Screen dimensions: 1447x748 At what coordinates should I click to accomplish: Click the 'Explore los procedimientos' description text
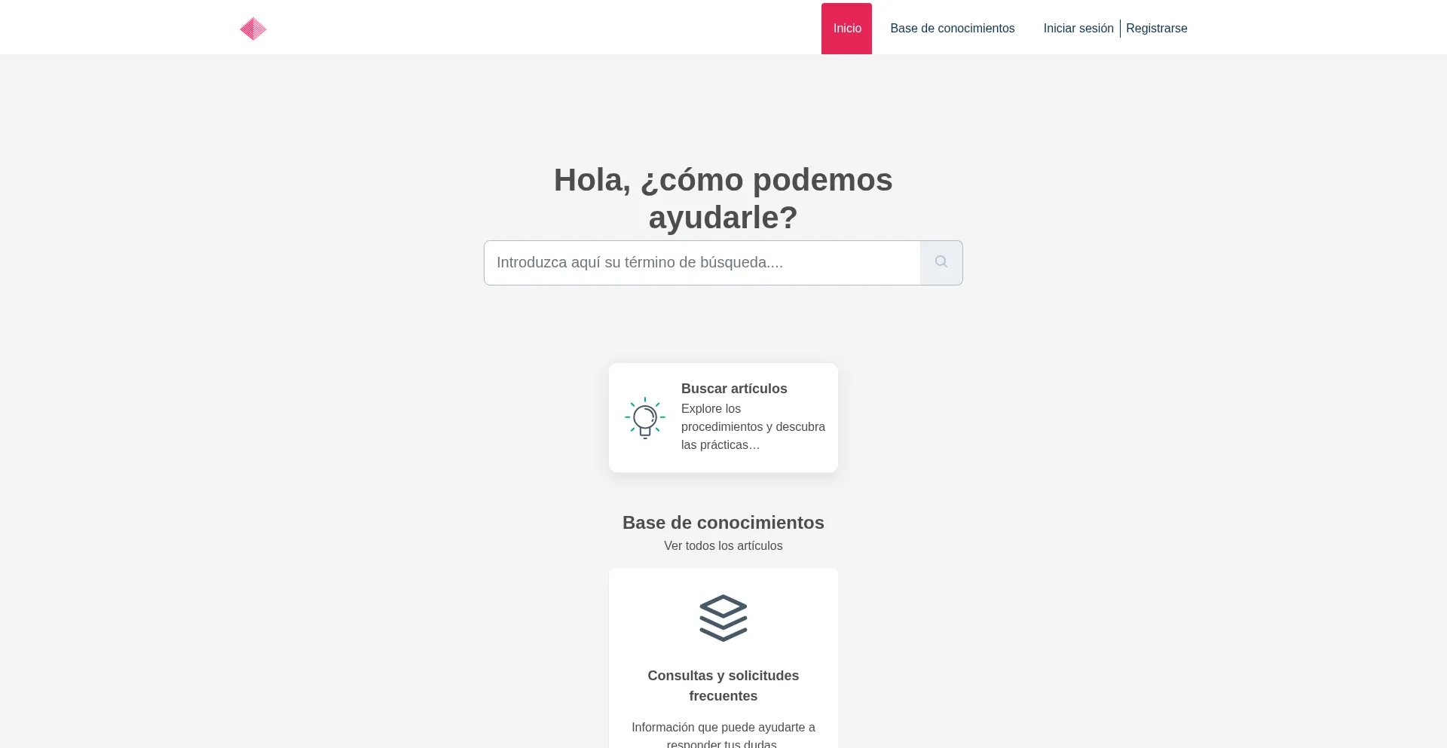(x=752, y=427)
